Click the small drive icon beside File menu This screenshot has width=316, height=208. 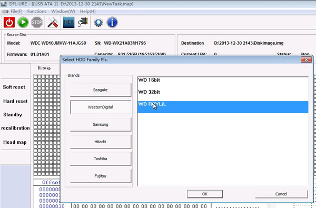pyautogui.click(x=5, y=12)
